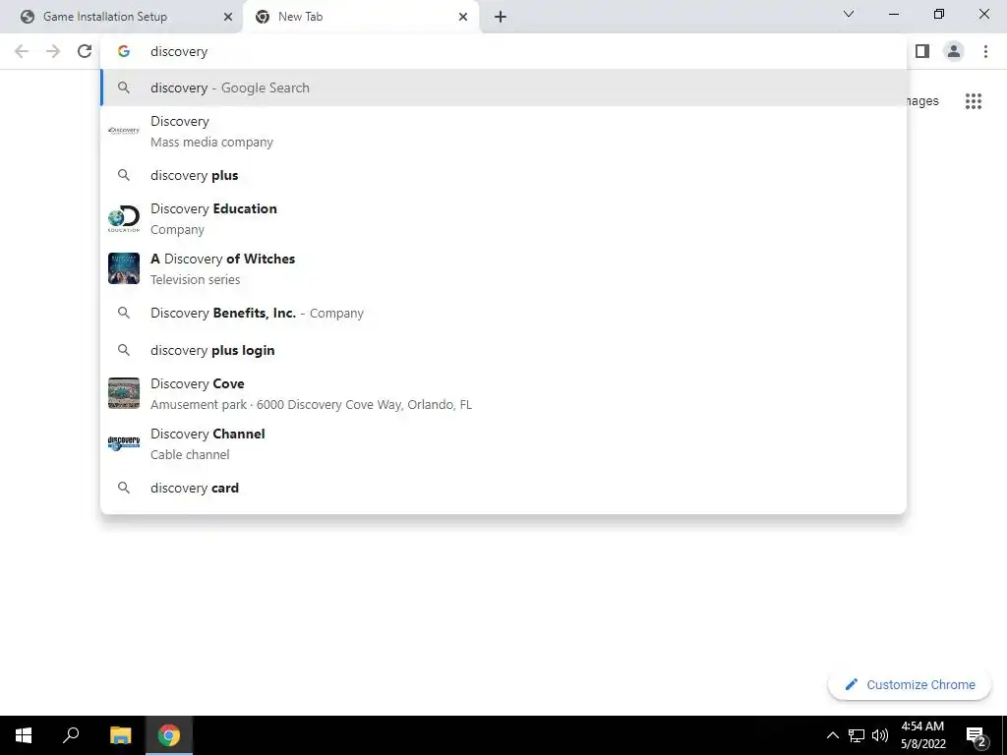Image resolution: width=1007 pixels, height=755 pixels.
Task: Click the Google G icon in address bar
Action: (x=124, y=51)
